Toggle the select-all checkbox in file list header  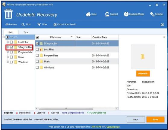(37, 37)
